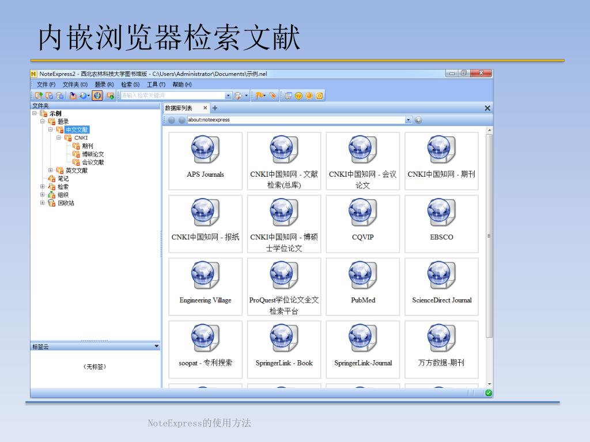Collapse the CNKI tree node
Screen dimensions: 590x442
(59, 138)
